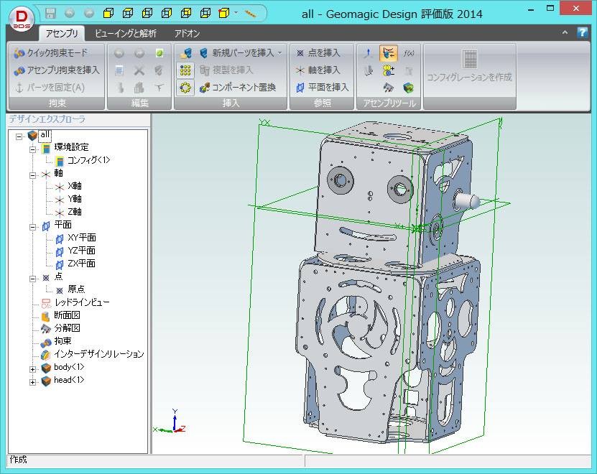The image size is (597, 474).
Task: Click 点を挿入 button
Action: [318, 53]
